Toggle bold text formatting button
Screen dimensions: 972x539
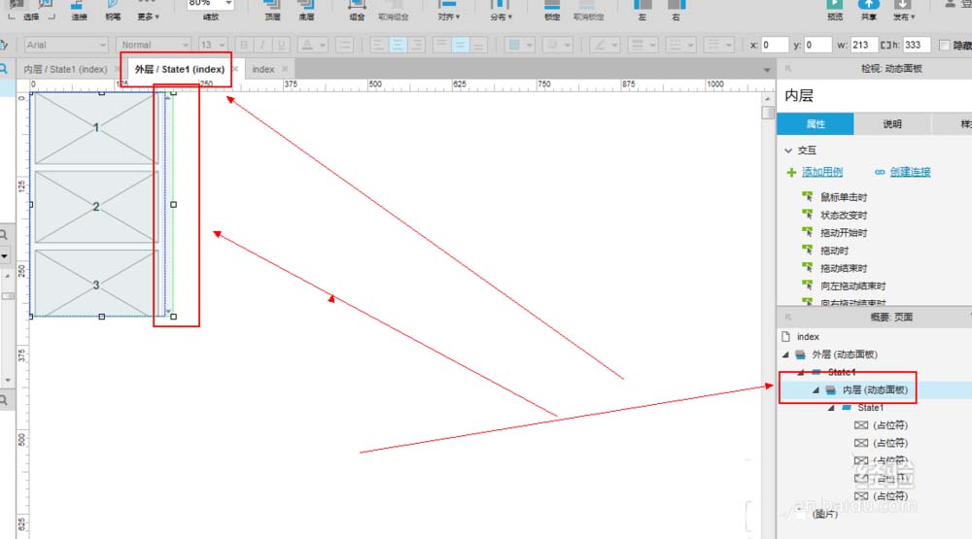tap(244, 45)
